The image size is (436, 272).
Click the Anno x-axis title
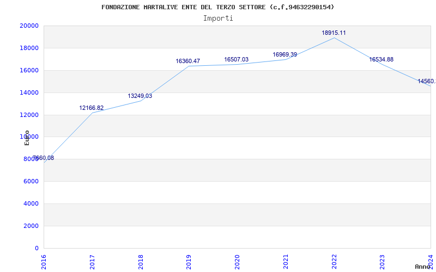click(423, 267)
